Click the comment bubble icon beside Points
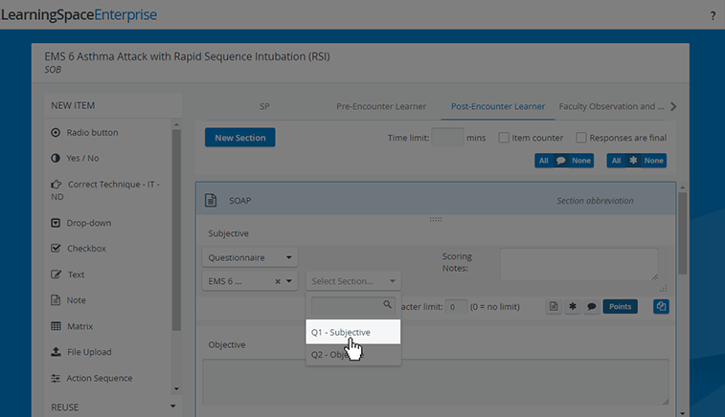 click(591, 307)
